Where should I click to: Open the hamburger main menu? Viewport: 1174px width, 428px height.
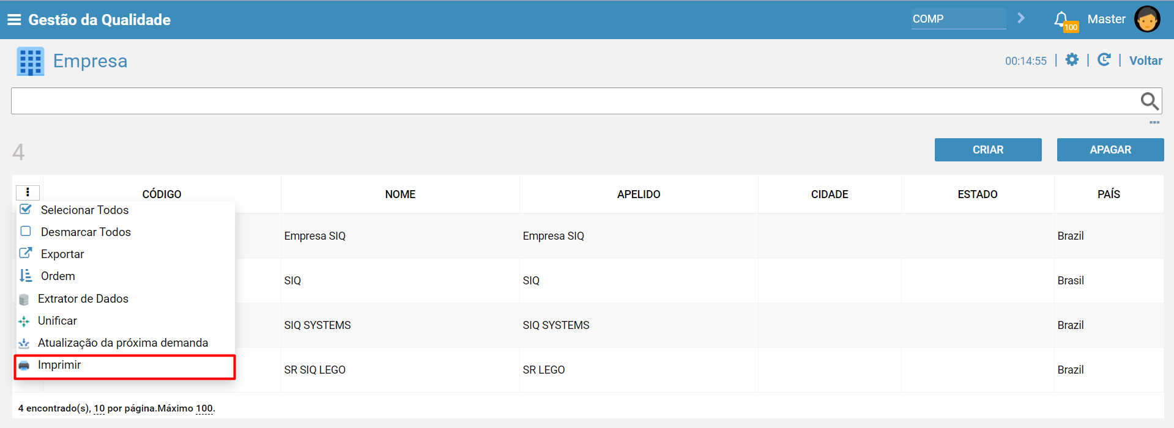tap(14, 20)
